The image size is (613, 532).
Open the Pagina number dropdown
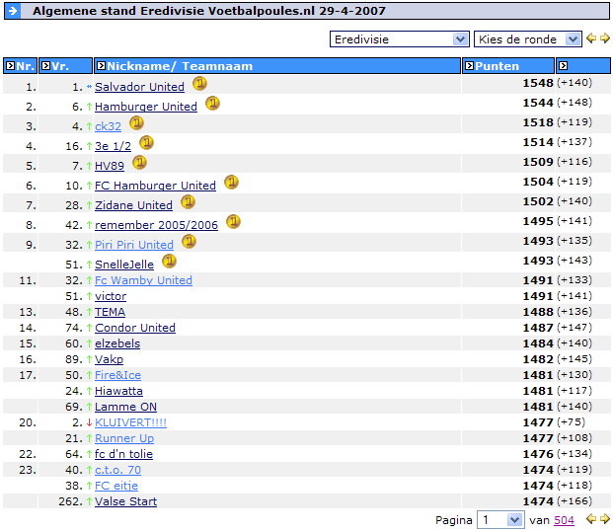500,520
